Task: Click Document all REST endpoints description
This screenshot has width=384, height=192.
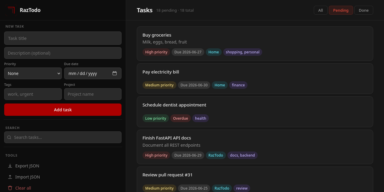Action: (171, 145)
